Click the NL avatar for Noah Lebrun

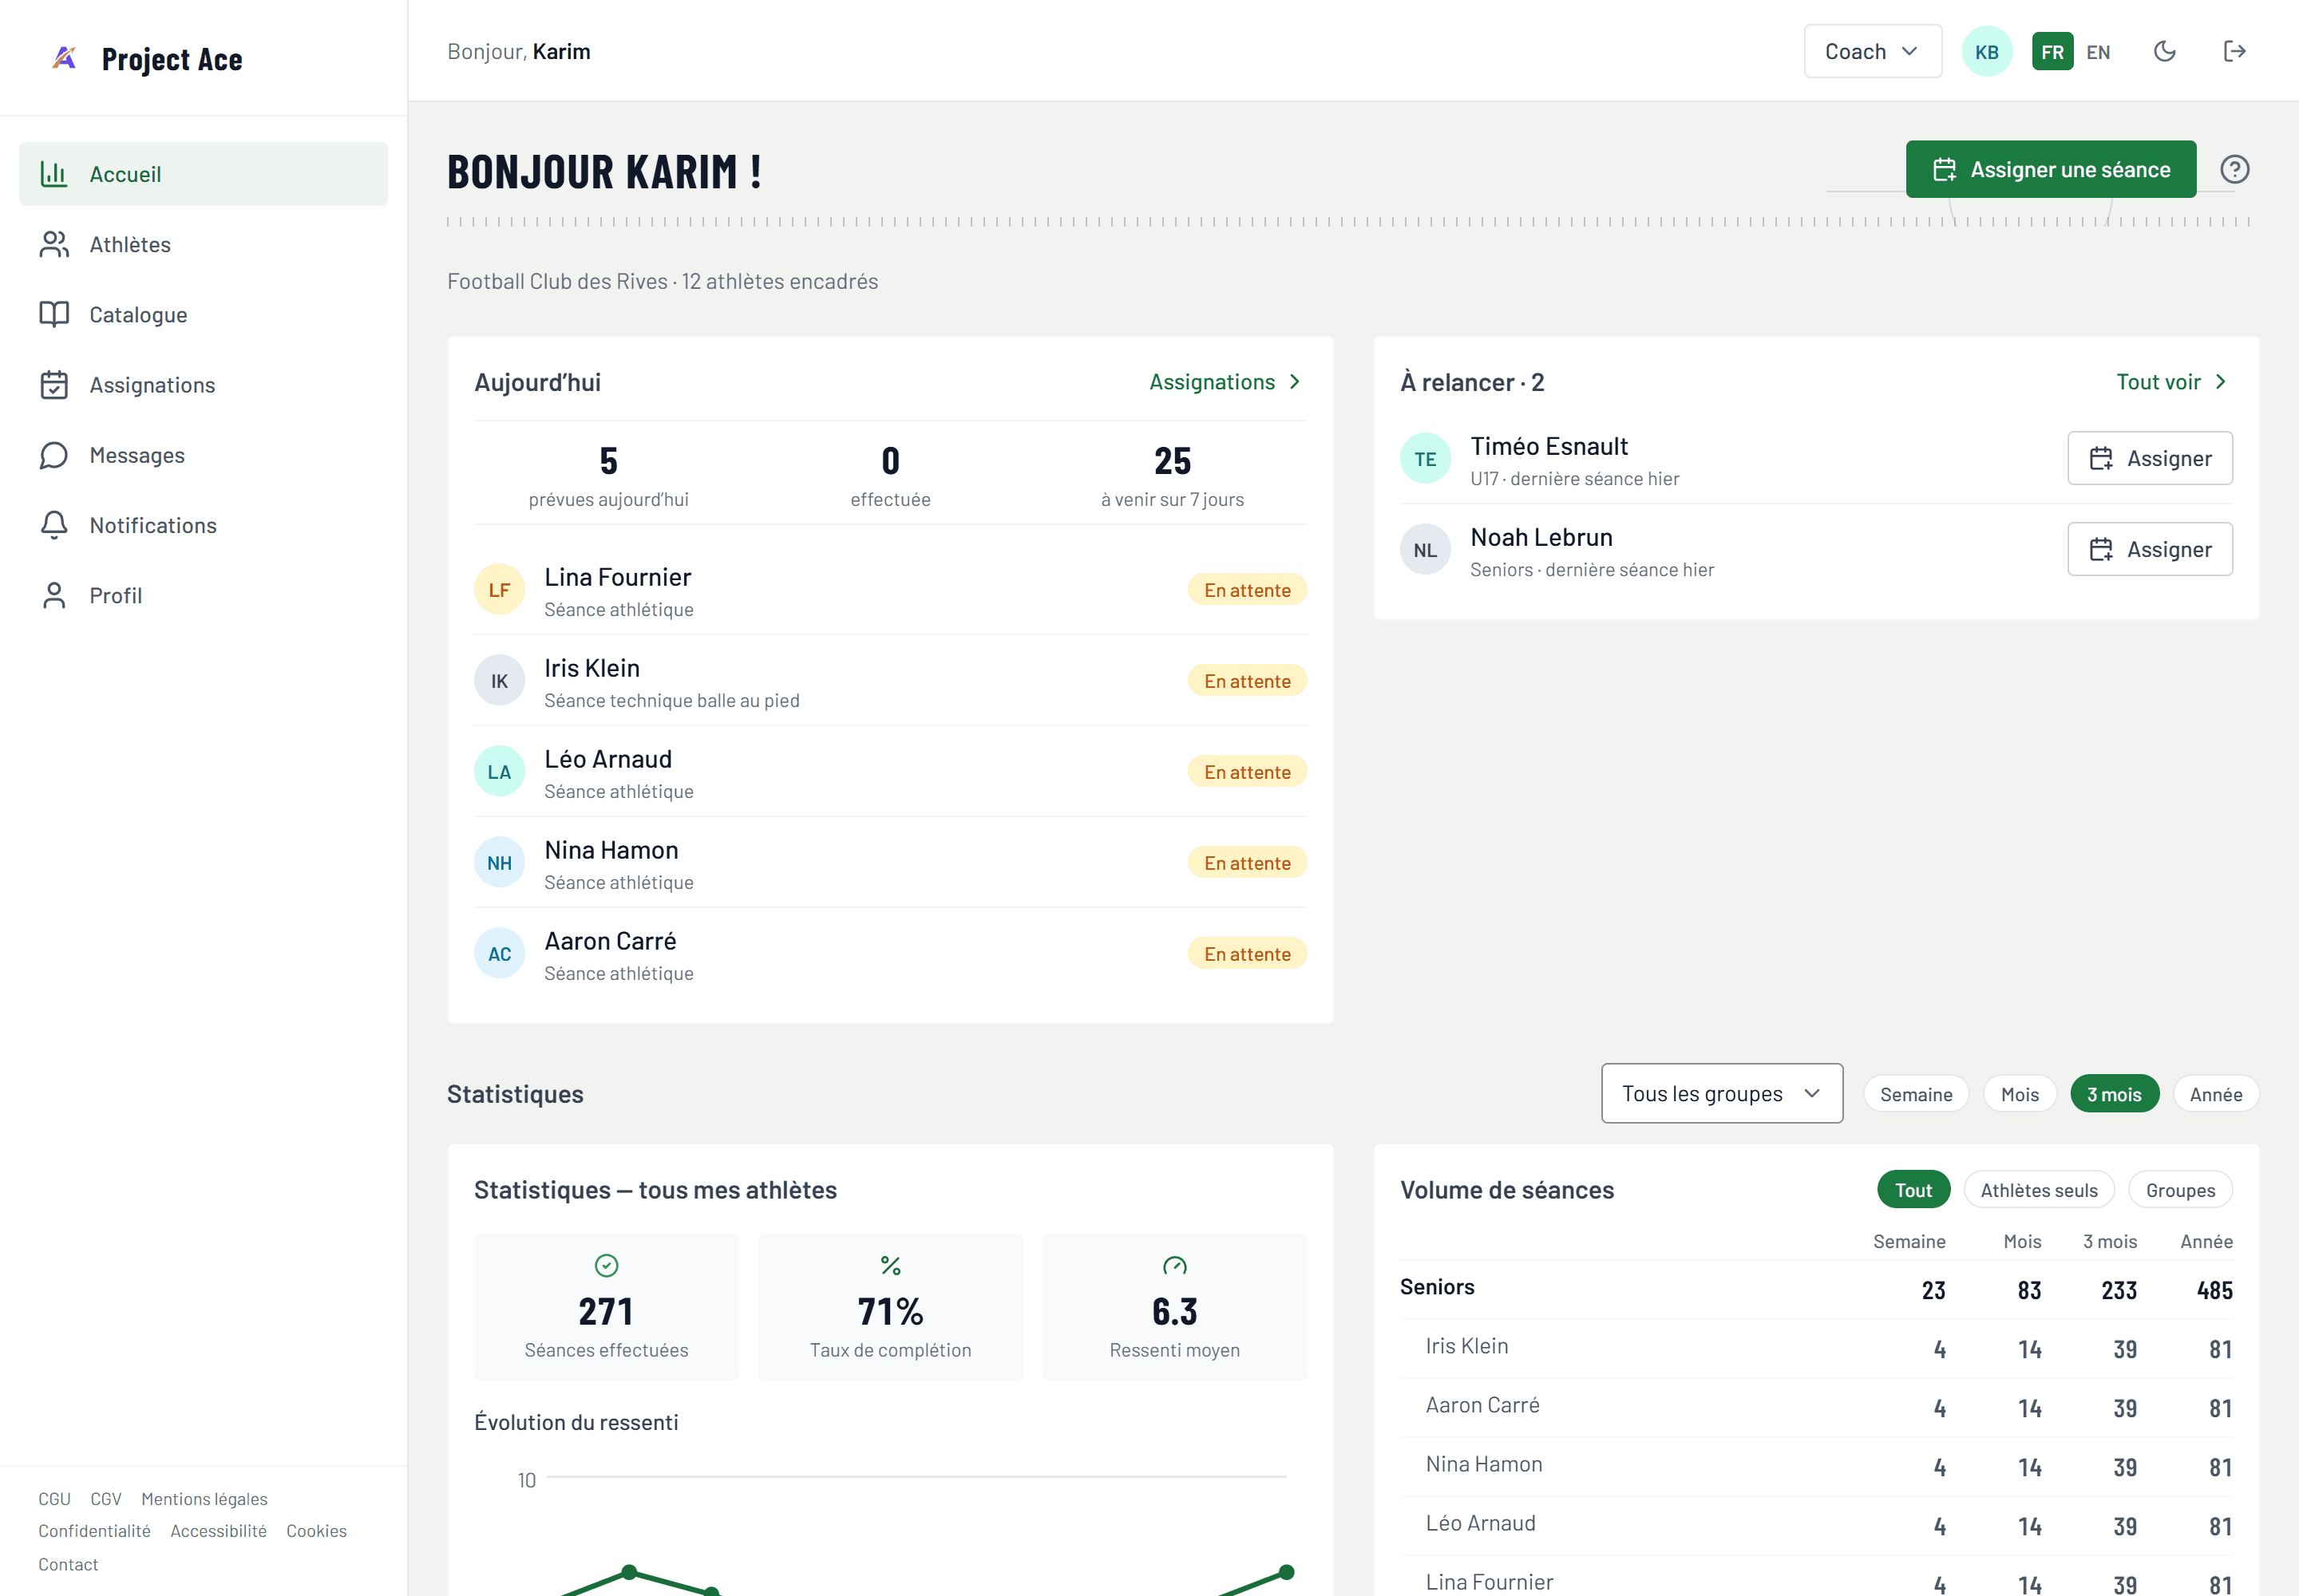point(1426,550)
